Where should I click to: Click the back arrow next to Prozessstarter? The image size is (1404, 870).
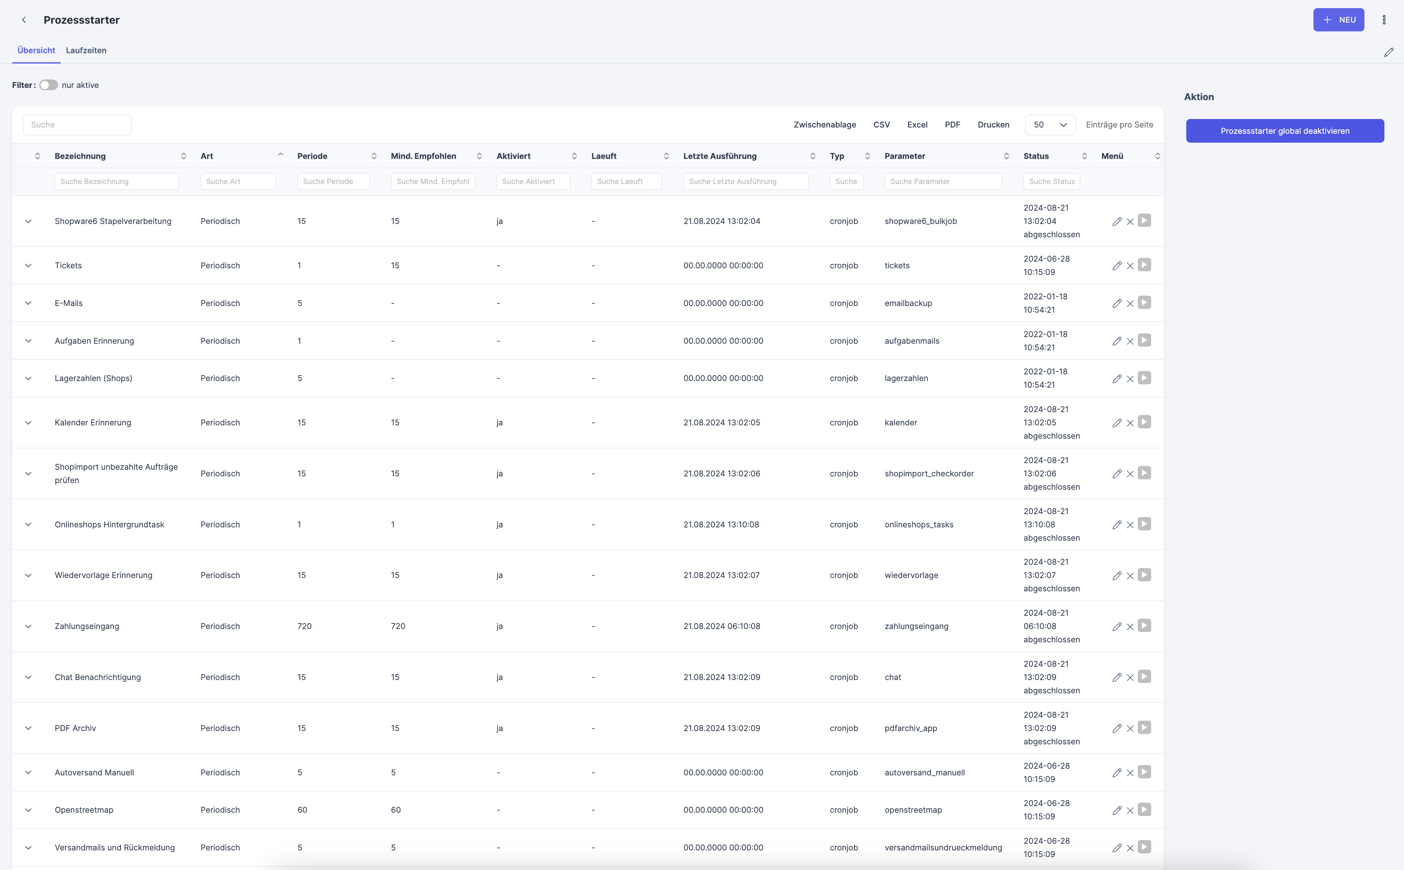24,20
